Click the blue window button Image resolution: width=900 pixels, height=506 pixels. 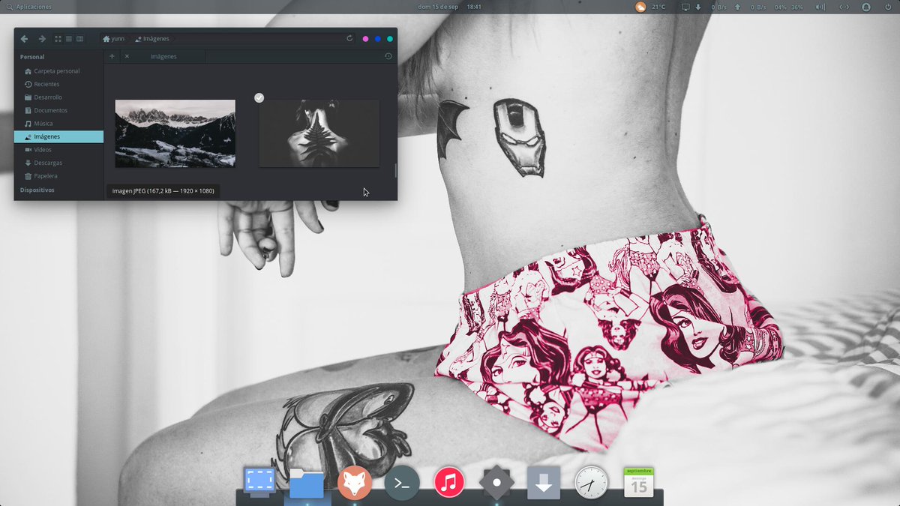(x=378, y=39)
